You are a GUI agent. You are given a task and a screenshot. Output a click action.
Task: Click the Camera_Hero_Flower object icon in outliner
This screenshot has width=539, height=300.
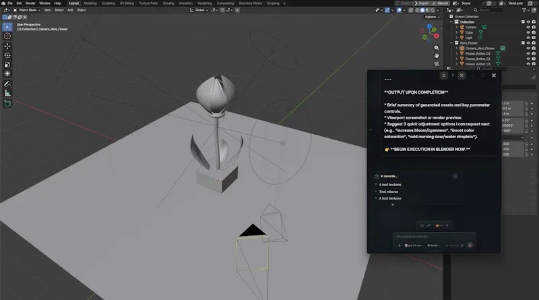coord(462,48)
